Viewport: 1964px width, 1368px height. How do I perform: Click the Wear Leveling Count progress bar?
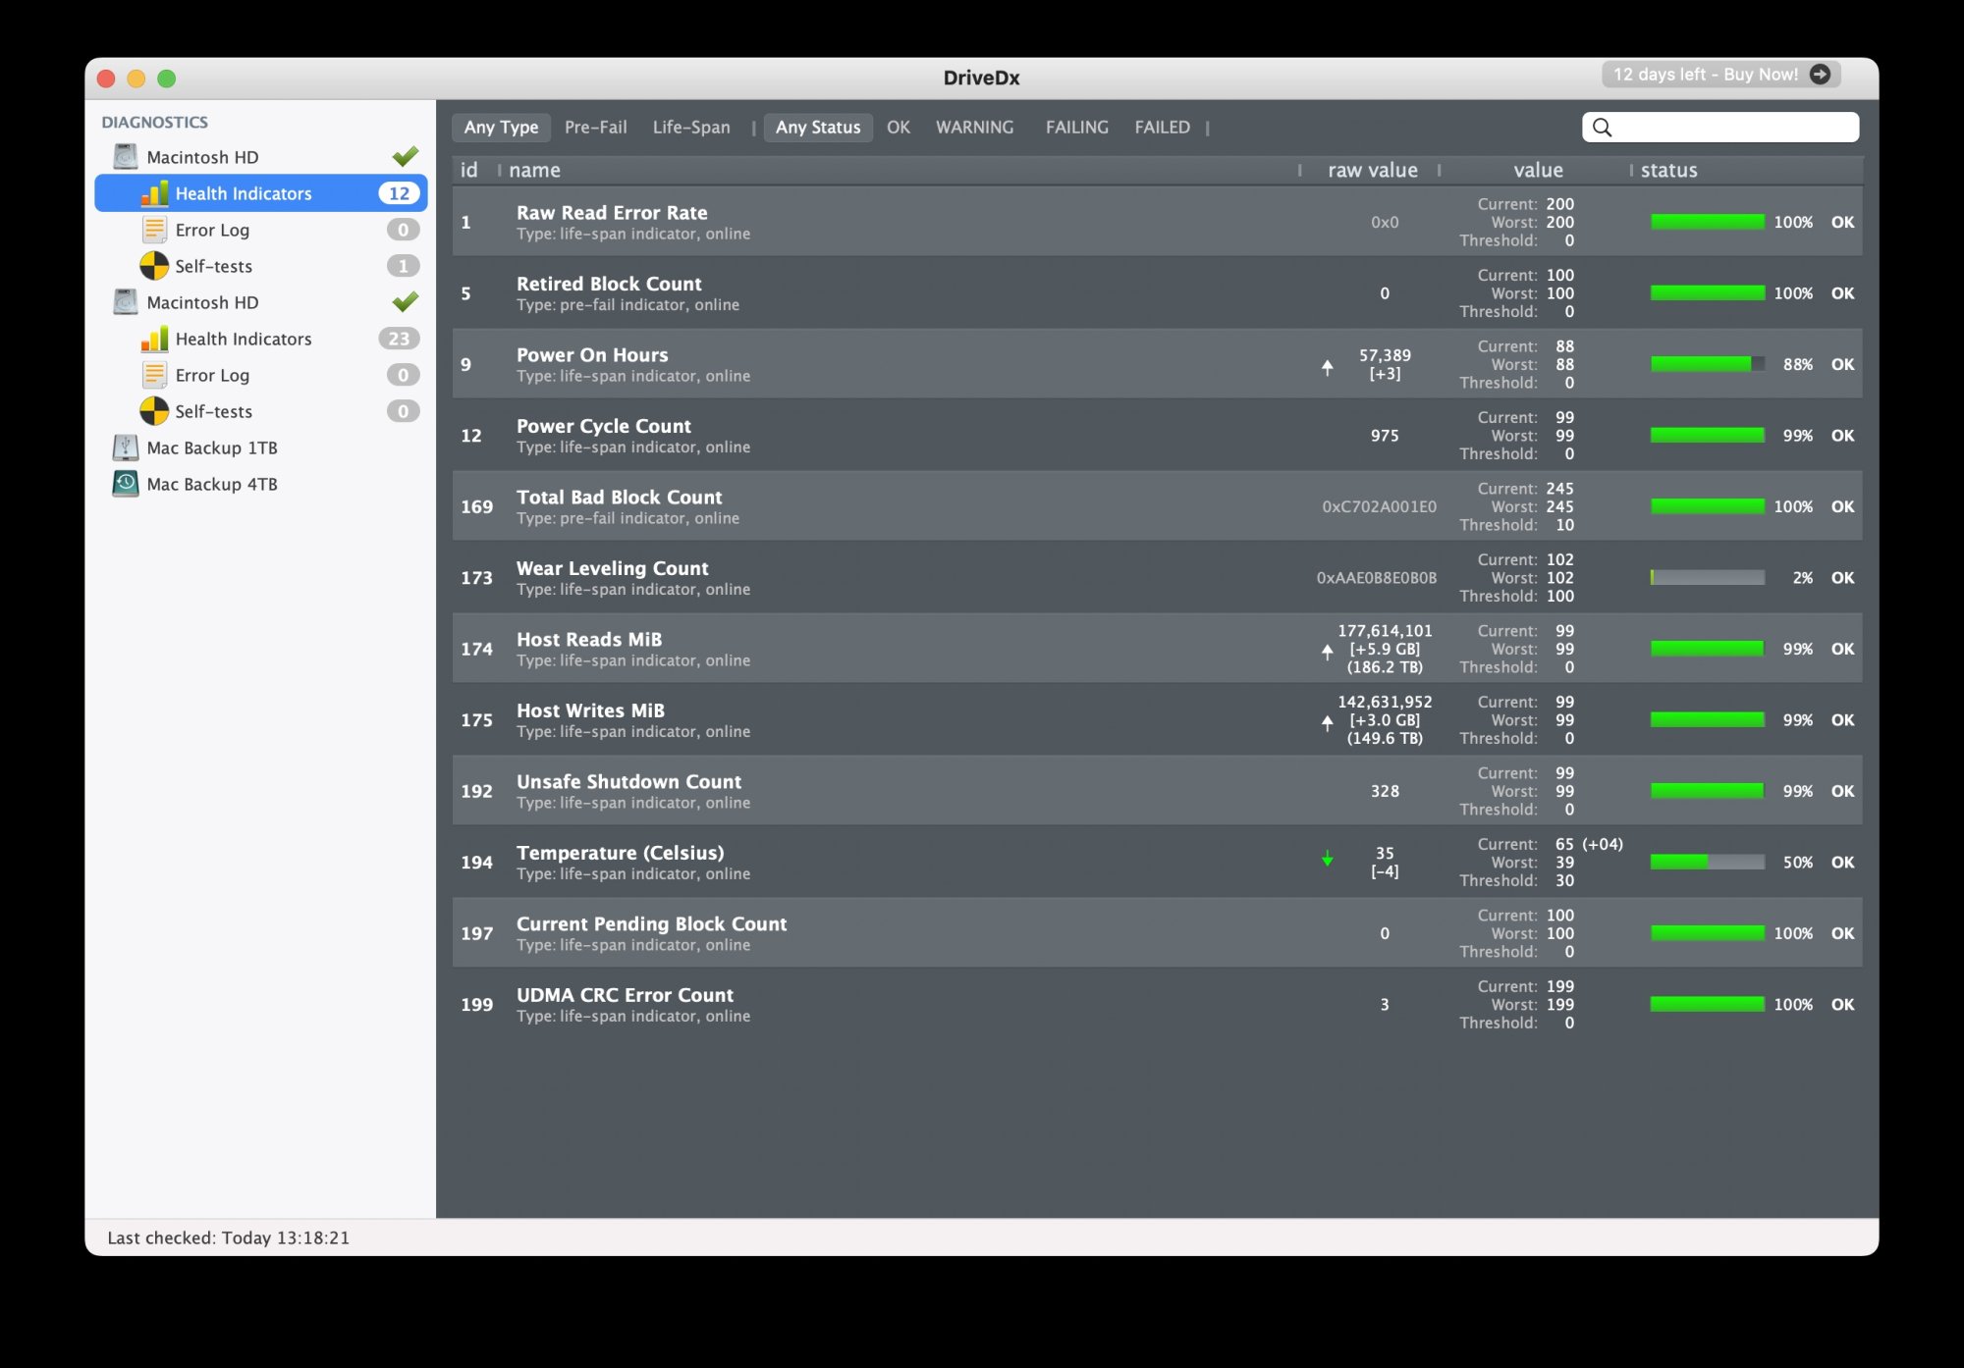click(x=1707, y=578)
